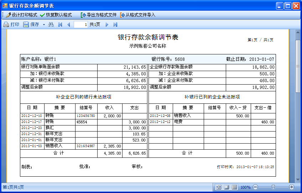Click the value 18,862.00

point(263,67)
